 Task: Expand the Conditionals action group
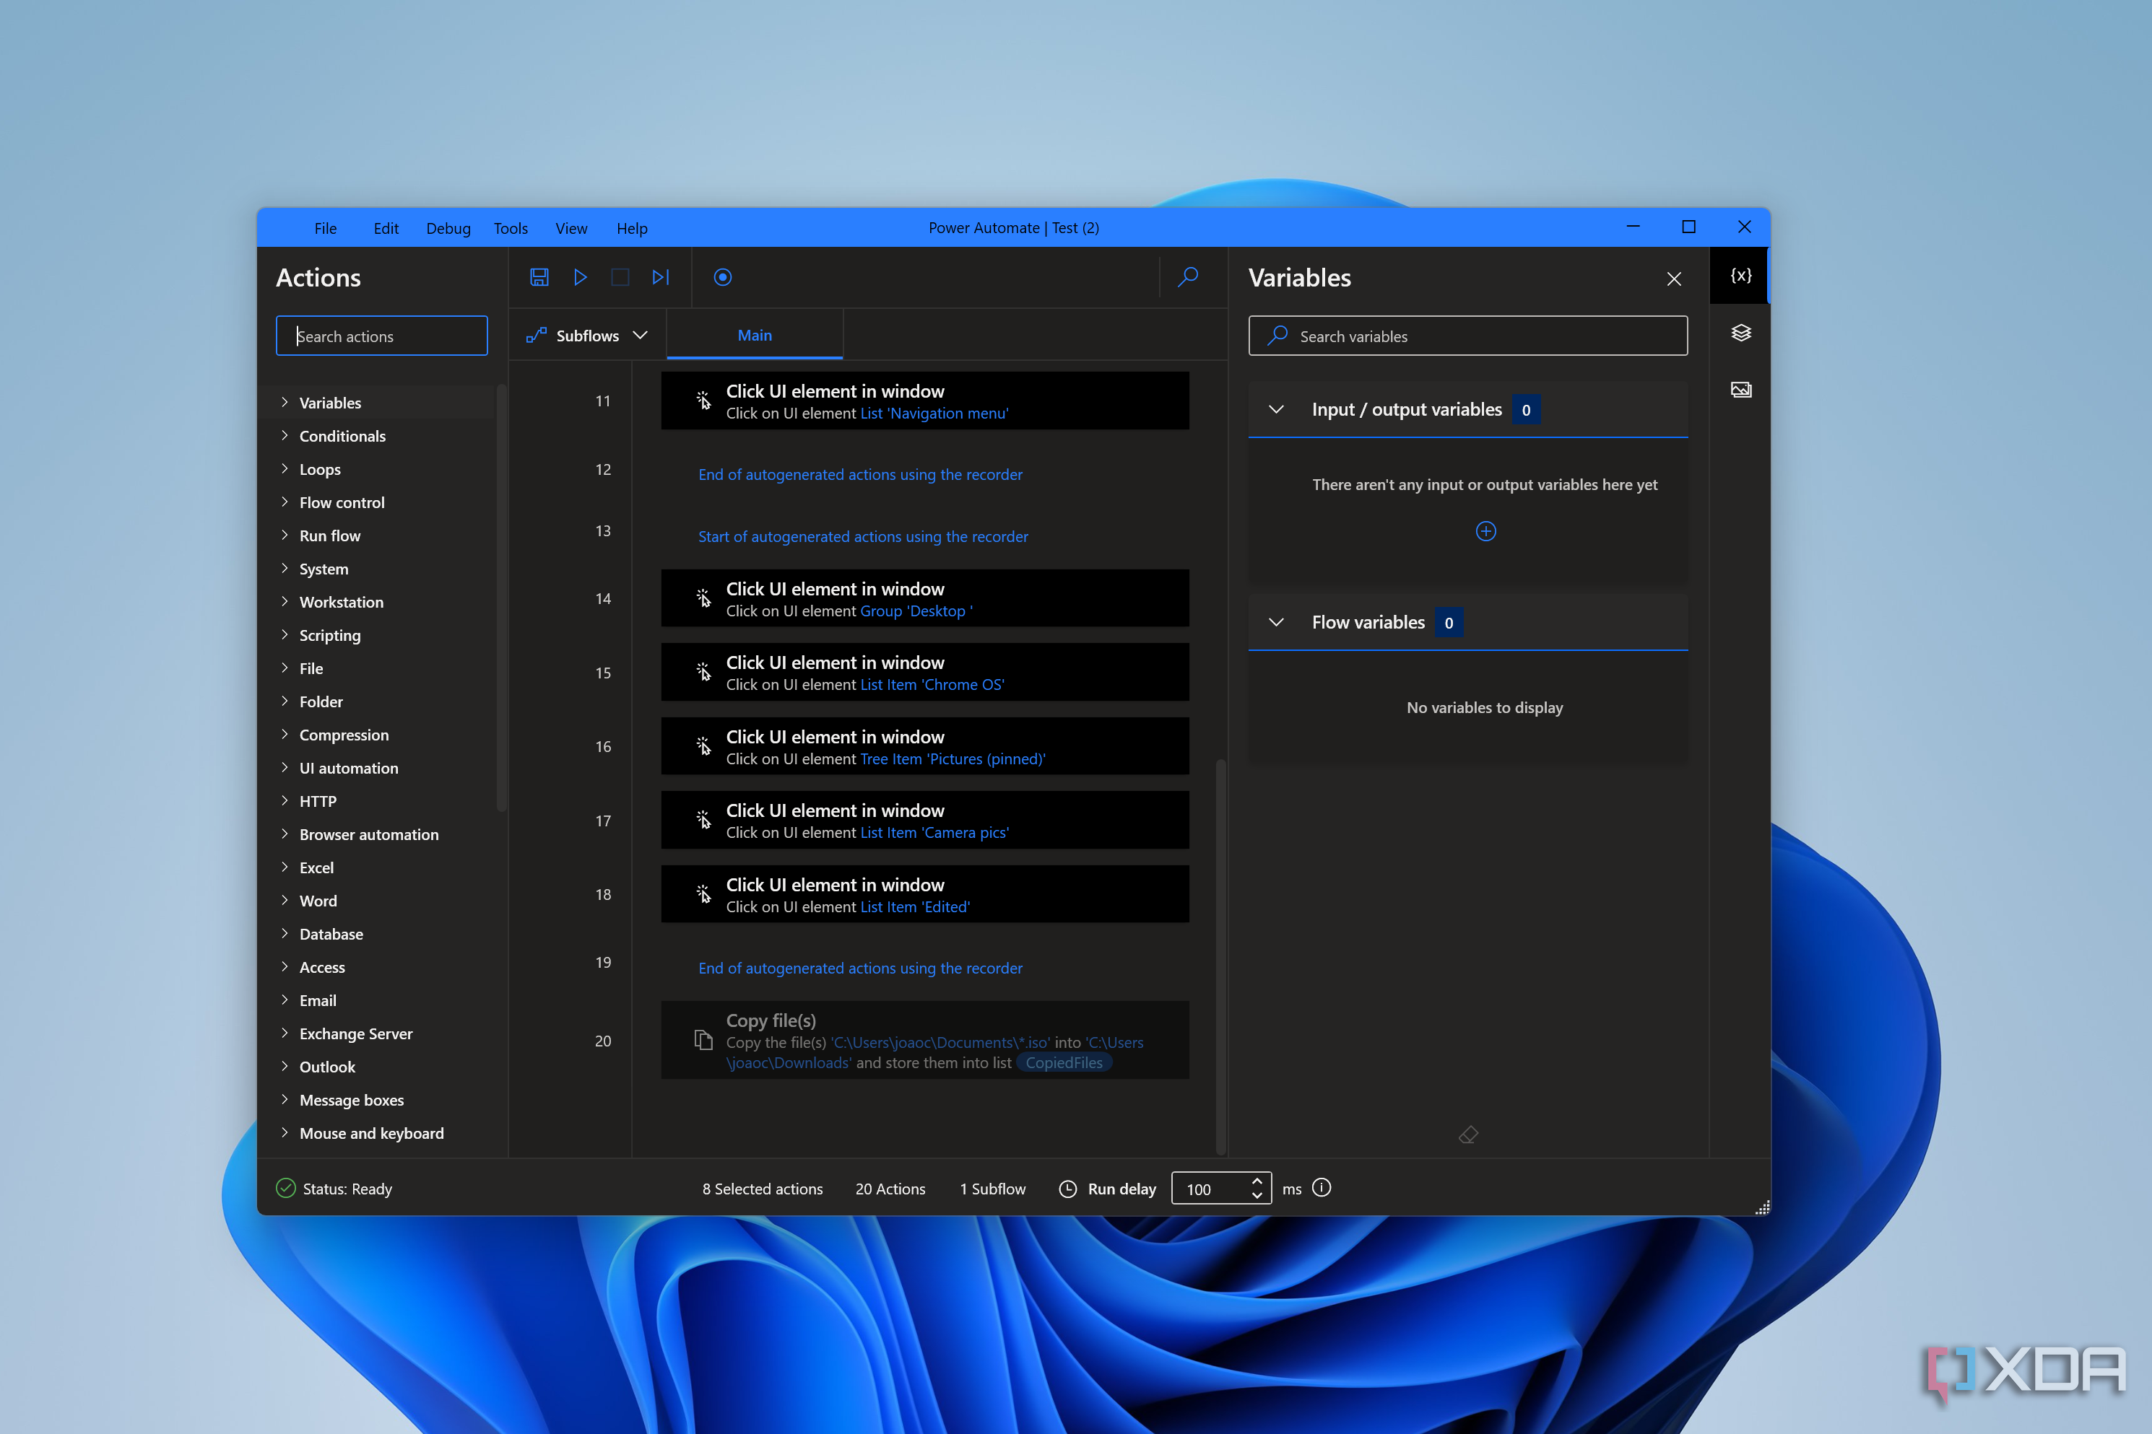pyautogui.click(x=285, y=436)
